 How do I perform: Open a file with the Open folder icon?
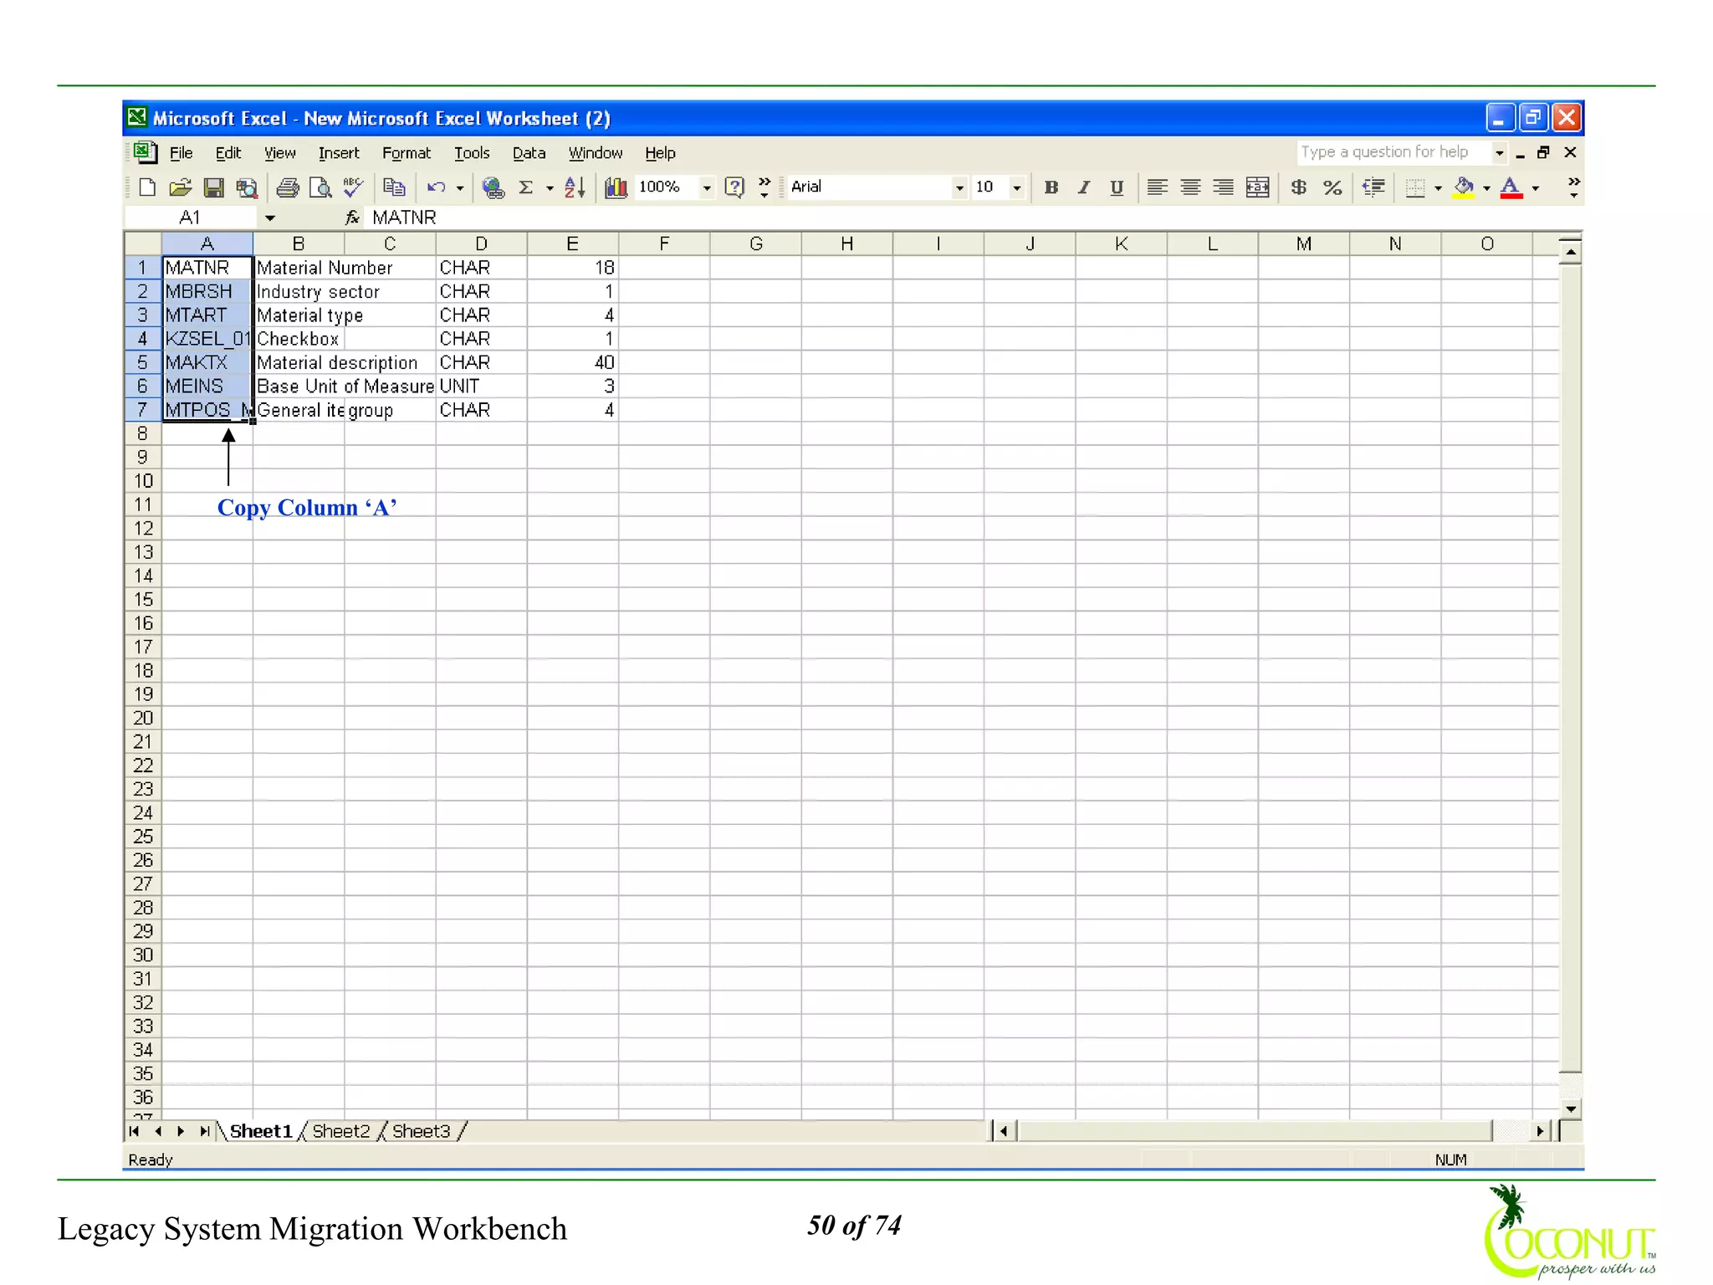(180, 187)
